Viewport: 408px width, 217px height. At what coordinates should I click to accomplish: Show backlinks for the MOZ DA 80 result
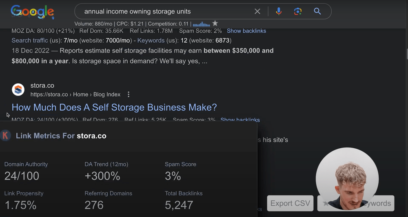246,31
